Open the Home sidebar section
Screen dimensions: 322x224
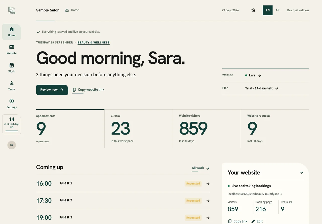tap(12, 32)
